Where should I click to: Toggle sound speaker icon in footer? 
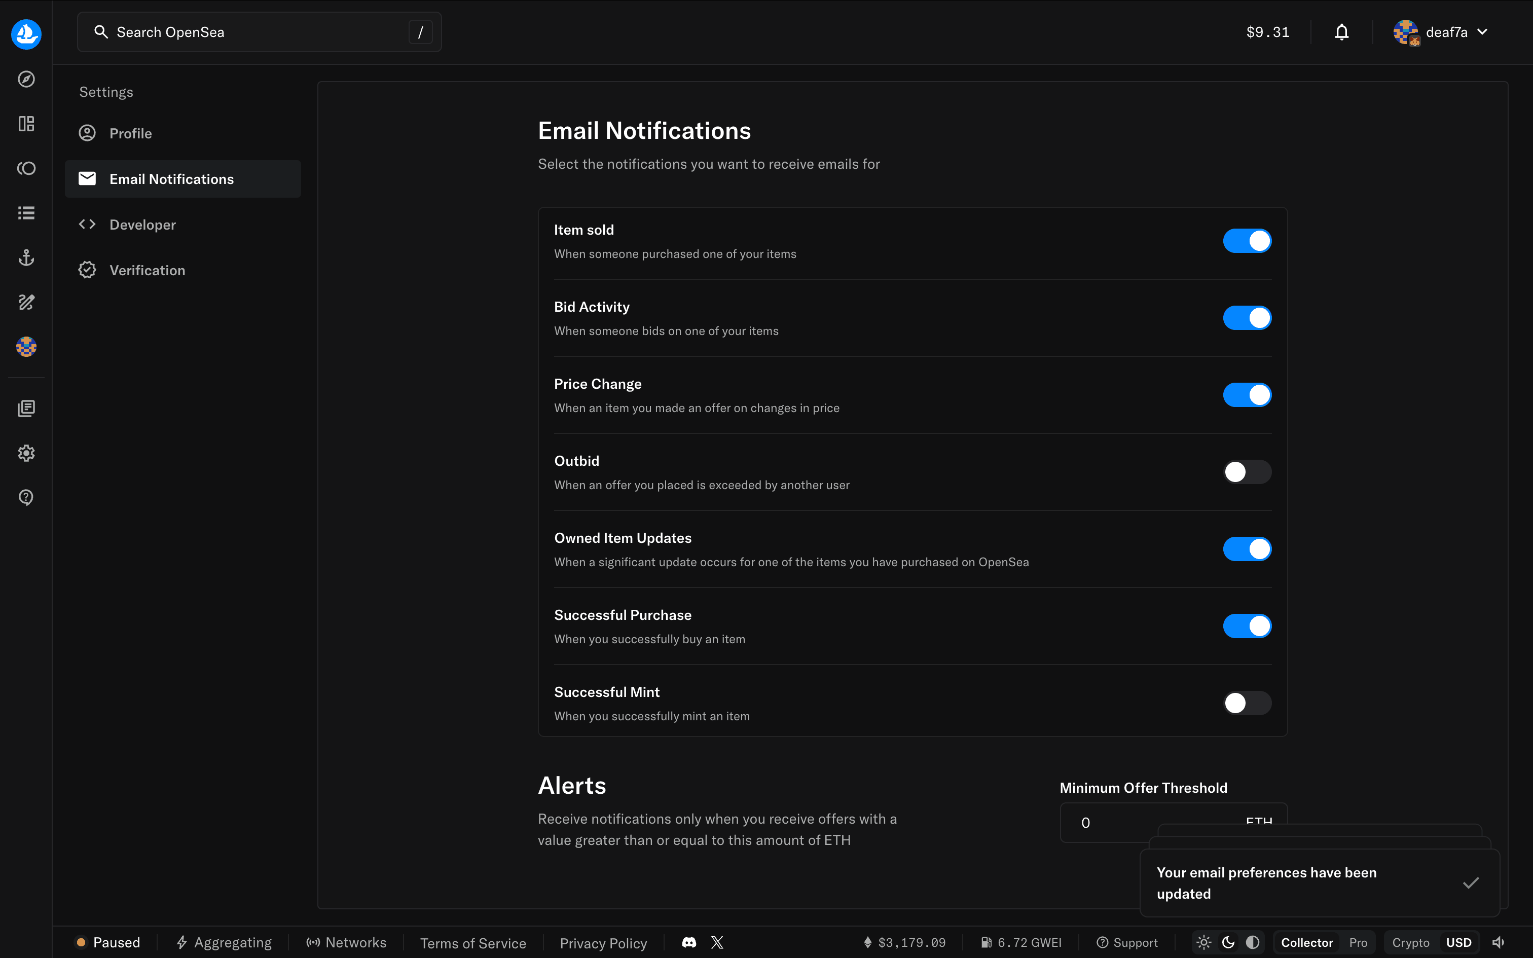click(x=1498, y=942)
